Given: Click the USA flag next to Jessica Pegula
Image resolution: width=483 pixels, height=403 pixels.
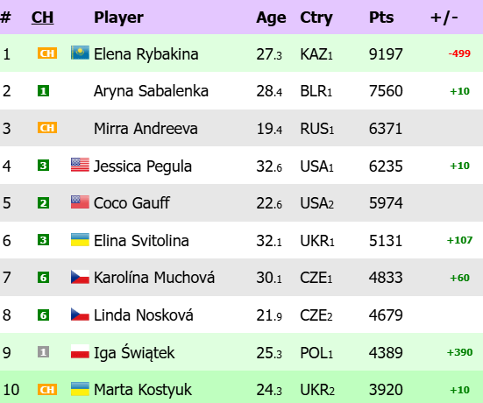Looking at the screenshot, I should pyautogui.click(x=80, y=165).
